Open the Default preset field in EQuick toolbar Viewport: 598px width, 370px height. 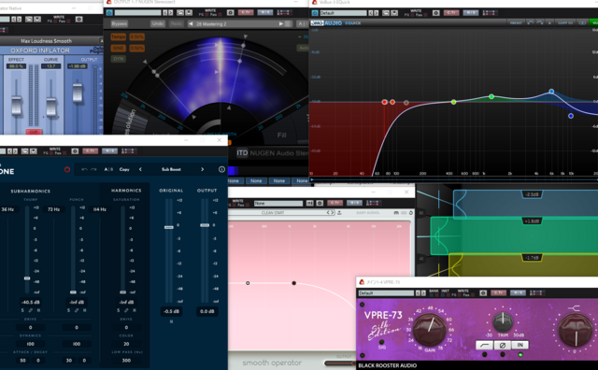coord(343,13)
